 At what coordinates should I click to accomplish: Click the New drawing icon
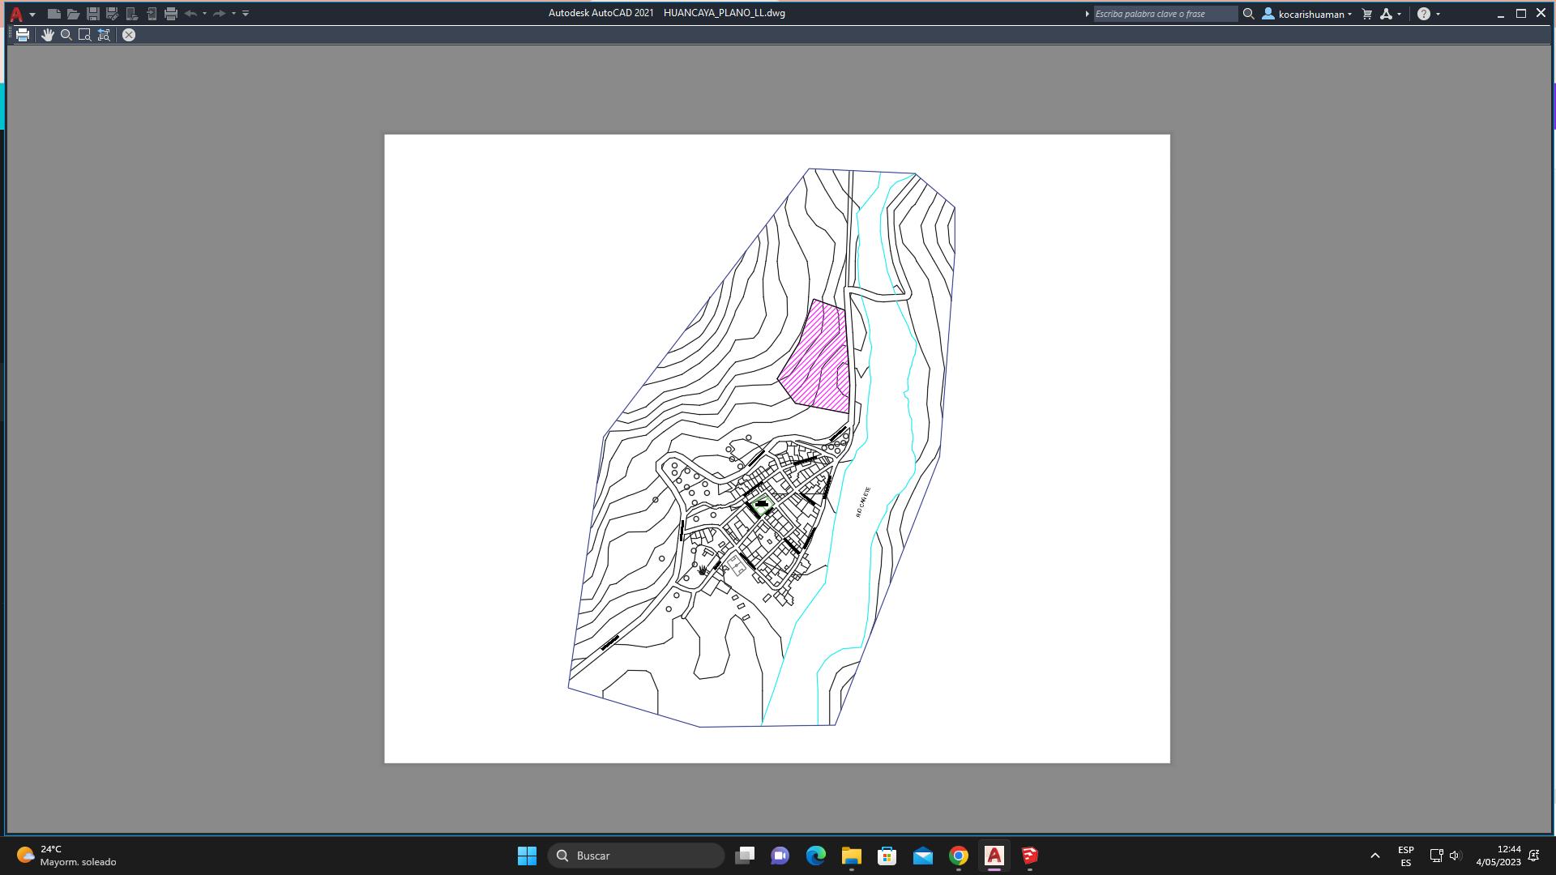coord(53,14)
